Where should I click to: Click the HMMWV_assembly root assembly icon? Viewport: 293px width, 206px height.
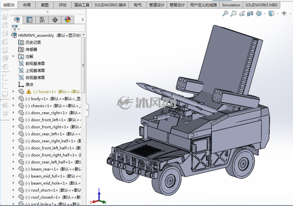[14, 35]
